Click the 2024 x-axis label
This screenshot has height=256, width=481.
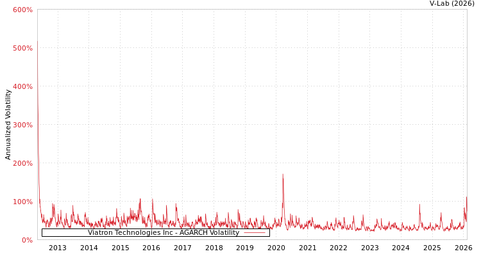click(x=401, y=248)
